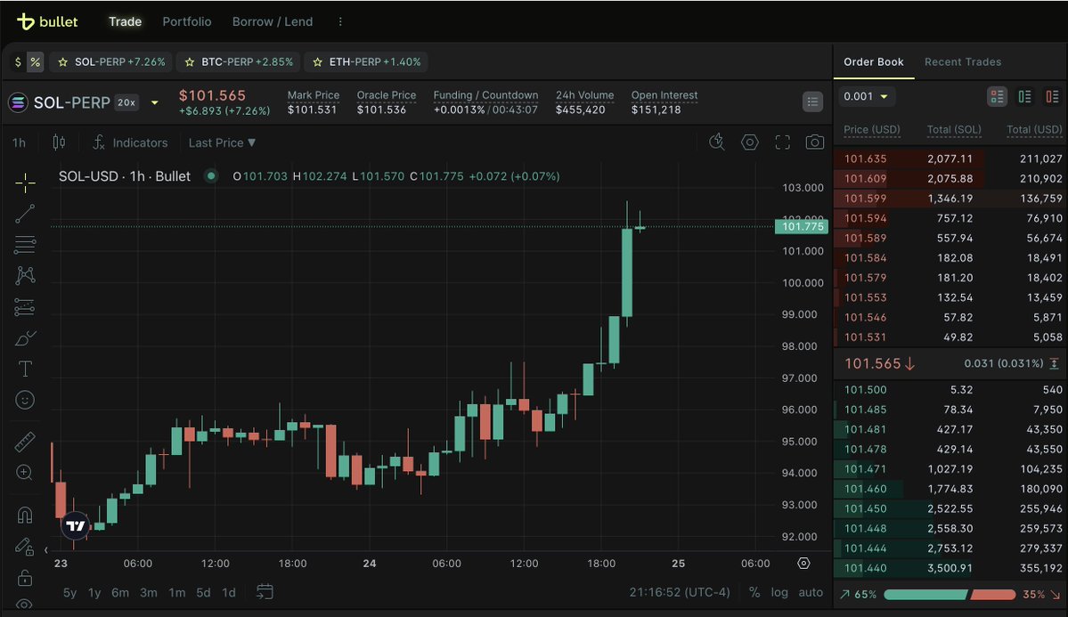Viewport: 1068px width, 617px height.
Task: Toggle magnet mode for drawings
Action: 25,515
